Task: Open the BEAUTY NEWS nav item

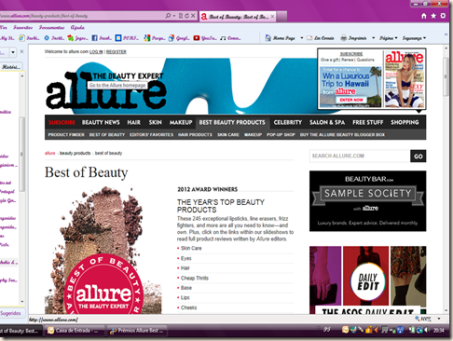Action: click(x=101, y=122)
